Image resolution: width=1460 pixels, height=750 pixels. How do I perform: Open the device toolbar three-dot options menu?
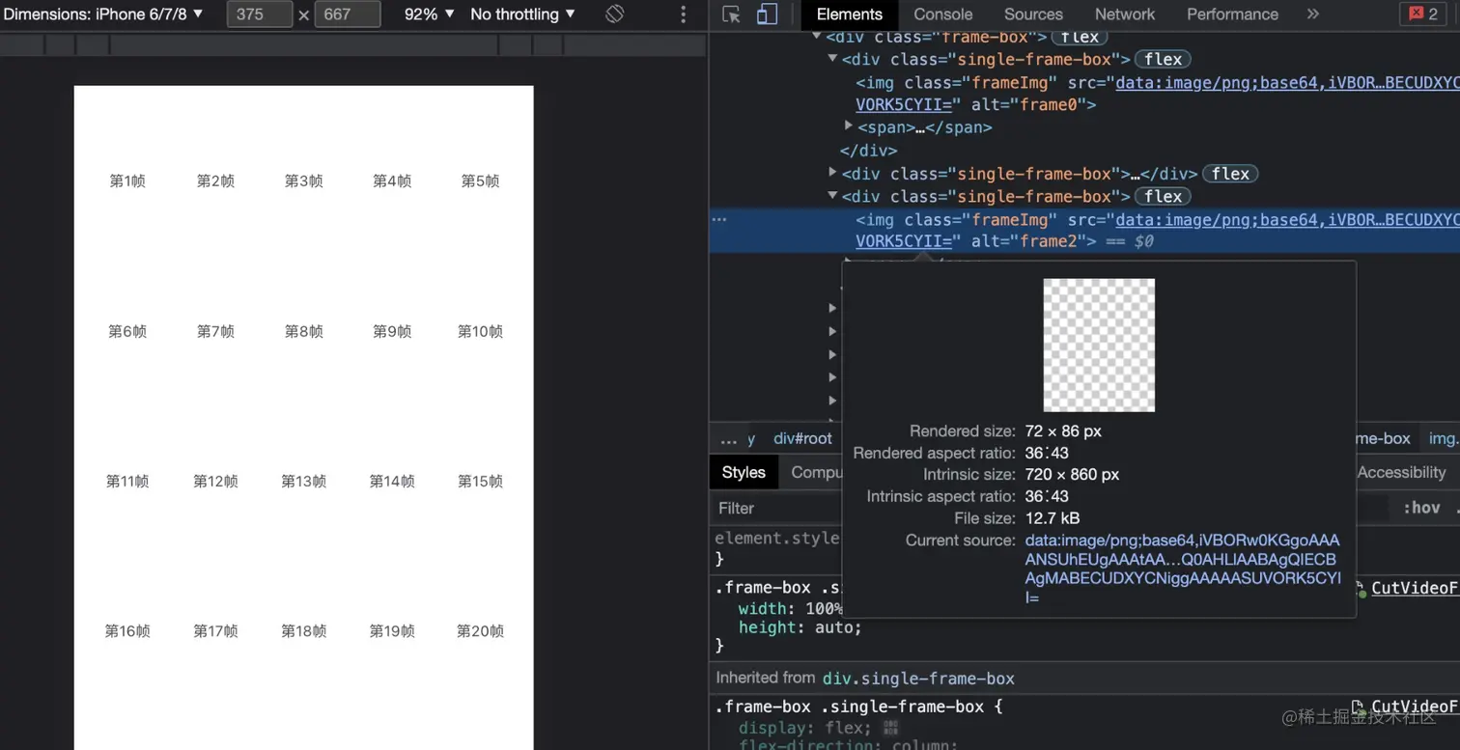[684, 14]
